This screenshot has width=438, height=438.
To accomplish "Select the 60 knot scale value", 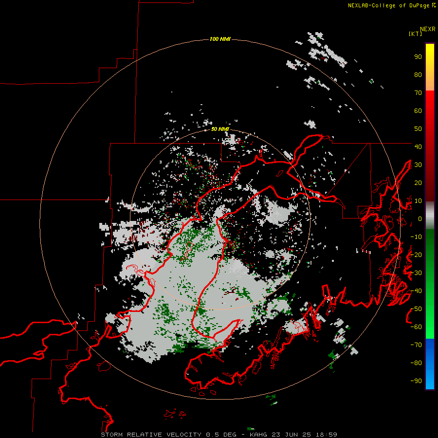I will [418, 111].
